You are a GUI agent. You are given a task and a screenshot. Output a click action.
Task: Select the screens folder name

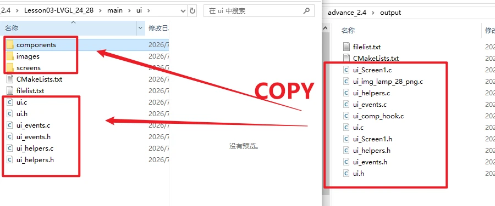coord(29,67)
